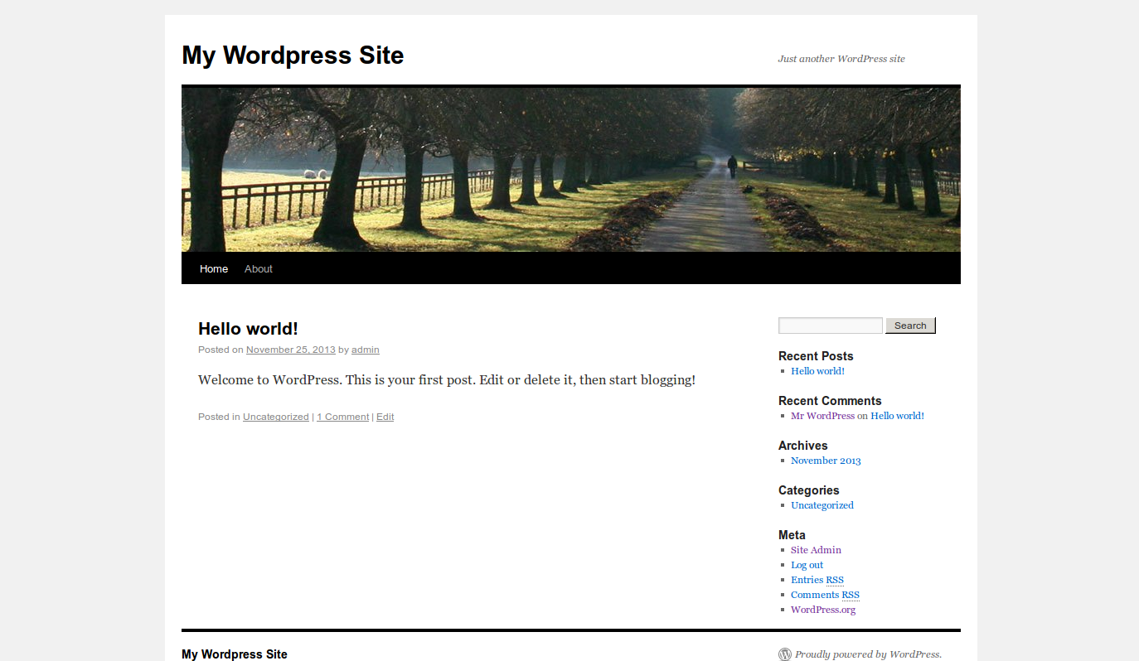Go to Site Admin
This screenshot has height=661, width=1139.
(x=816, y=550)
